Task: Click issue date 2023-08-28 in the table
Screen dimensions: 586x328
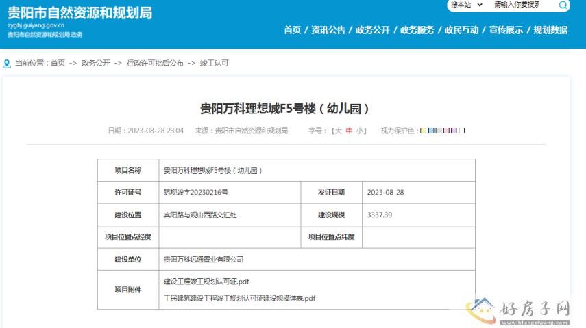Action: pyautogui.click(x=385, y=192)
